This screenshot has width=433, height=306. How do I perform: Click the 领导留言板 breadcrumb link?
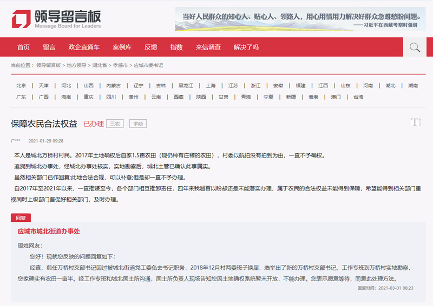[49, 65]
